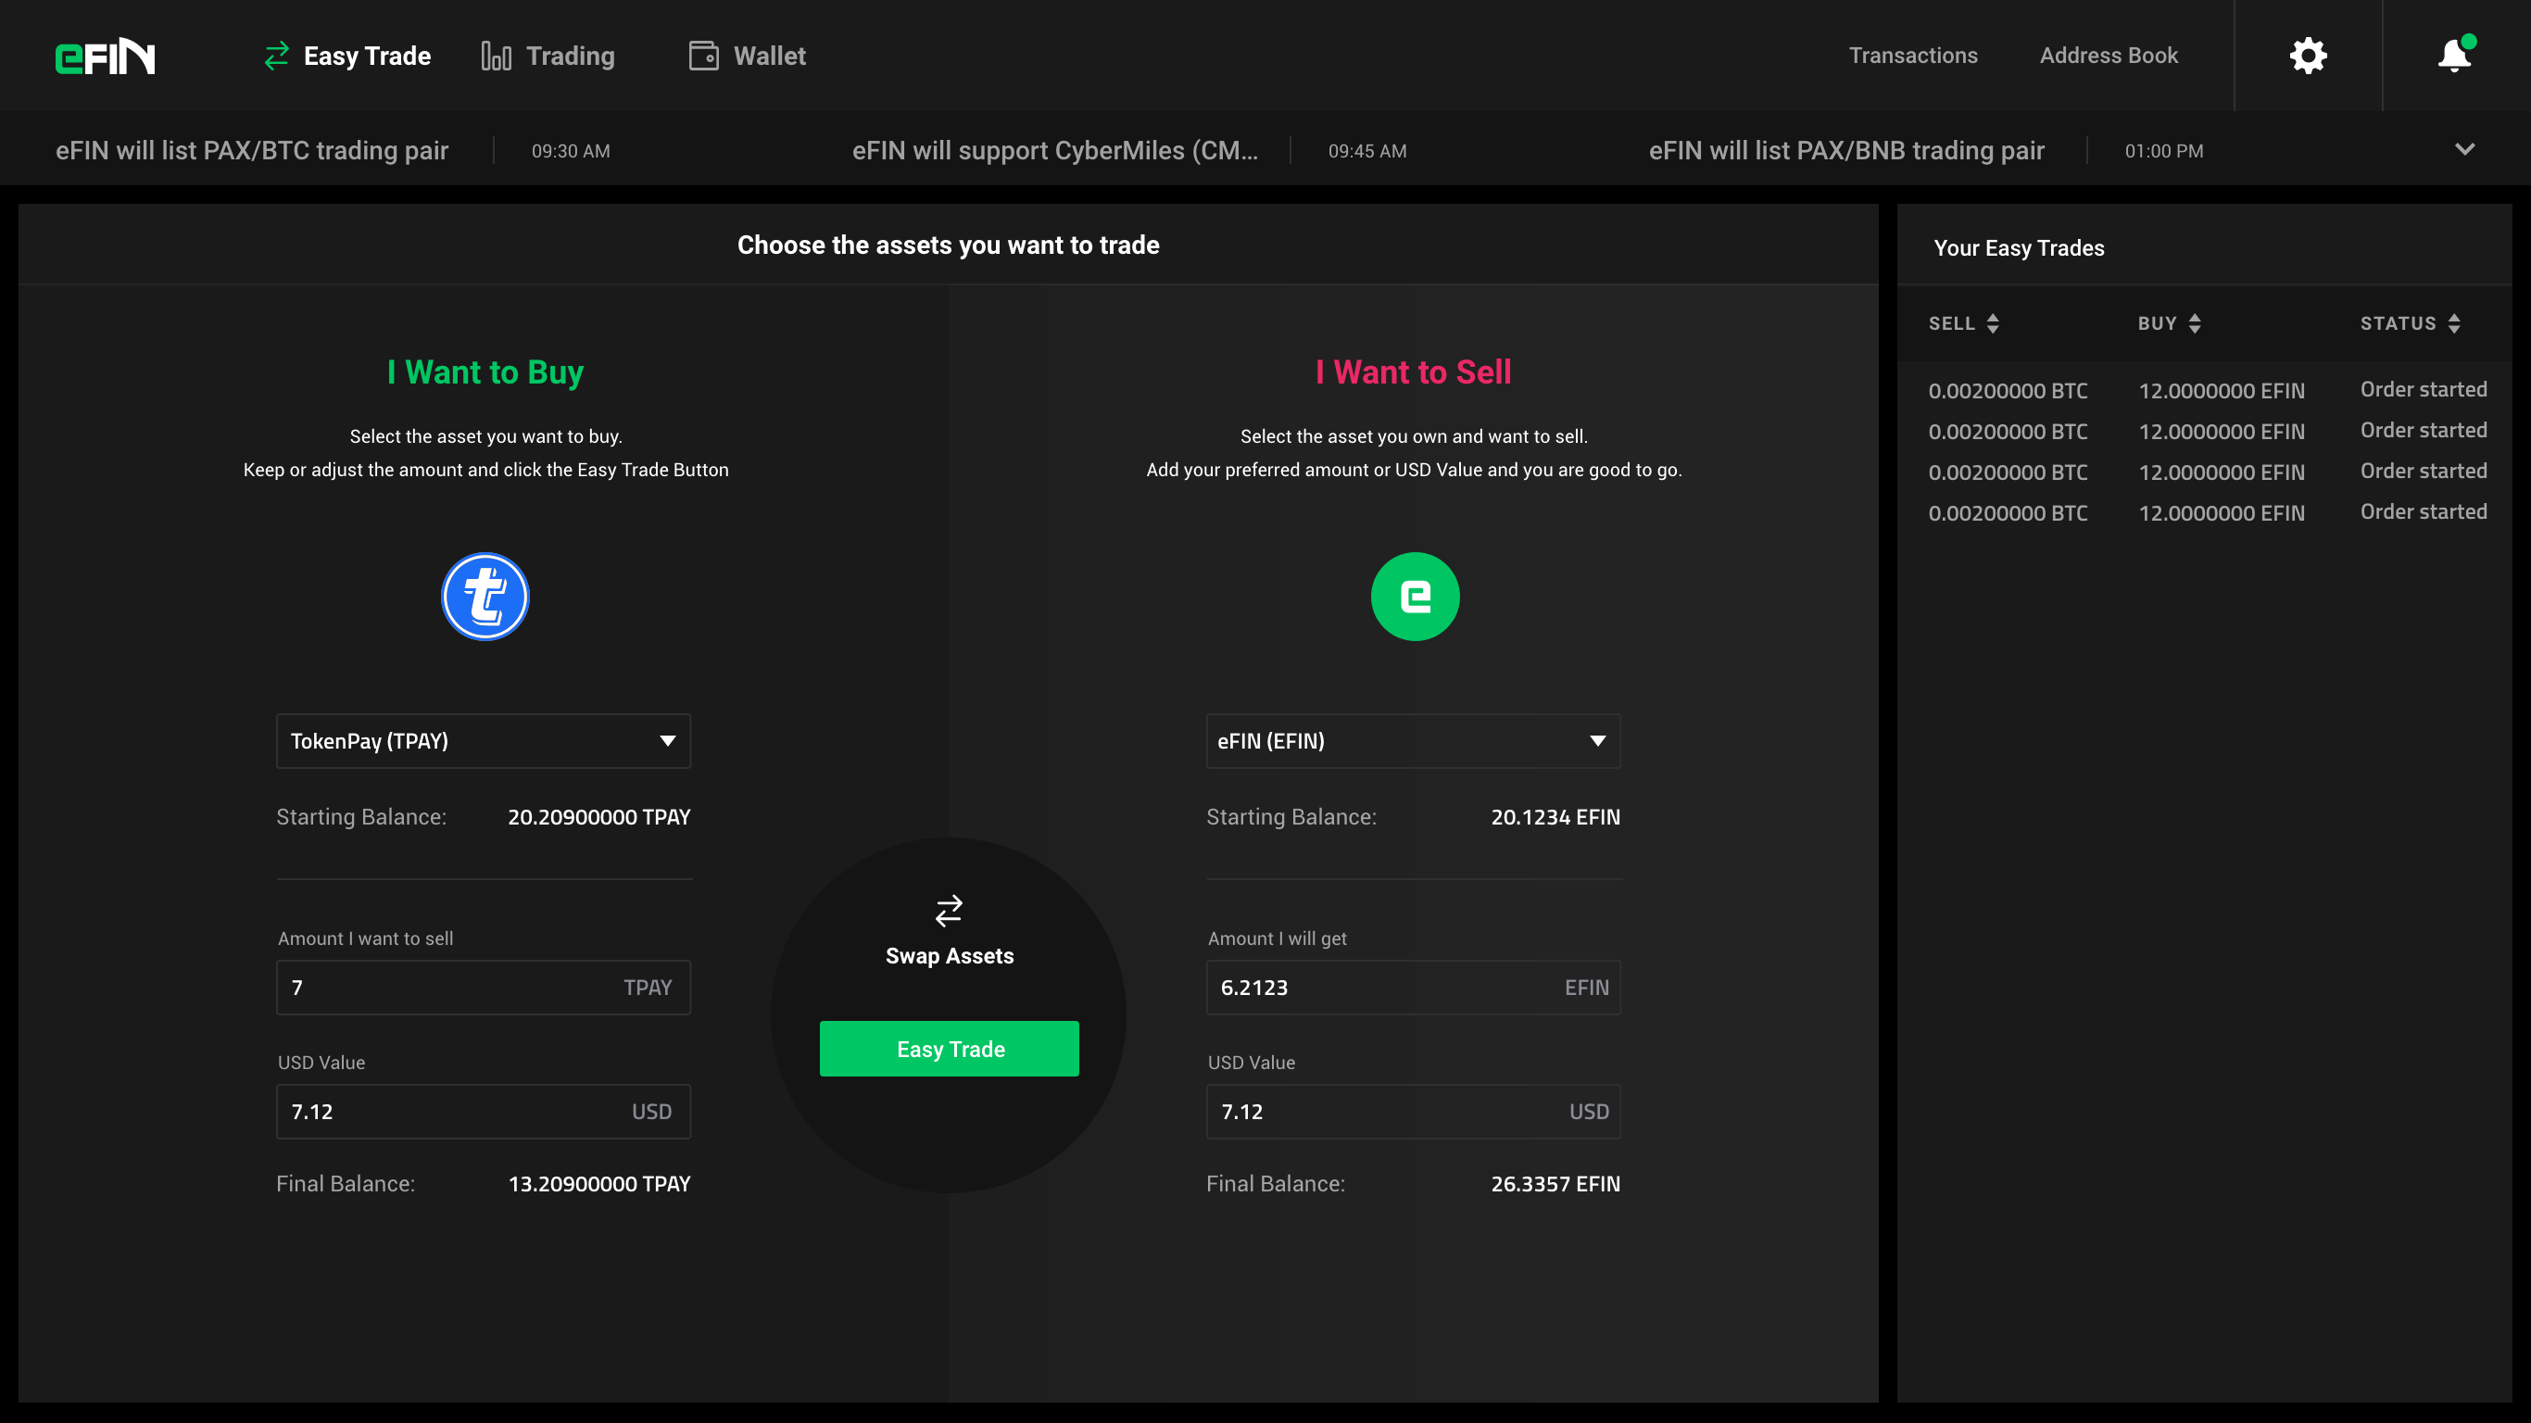Click the green Easy Trade button

click(949, 1049)
